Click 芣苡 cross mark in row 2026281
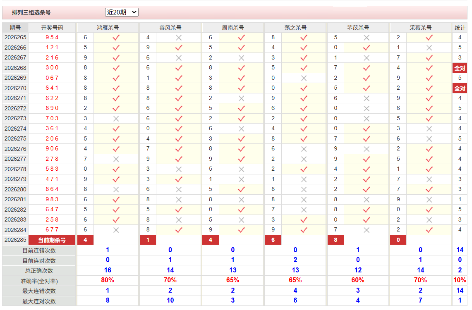The width and height of the screenshot is (472, 310). click(x=367, y=200)
